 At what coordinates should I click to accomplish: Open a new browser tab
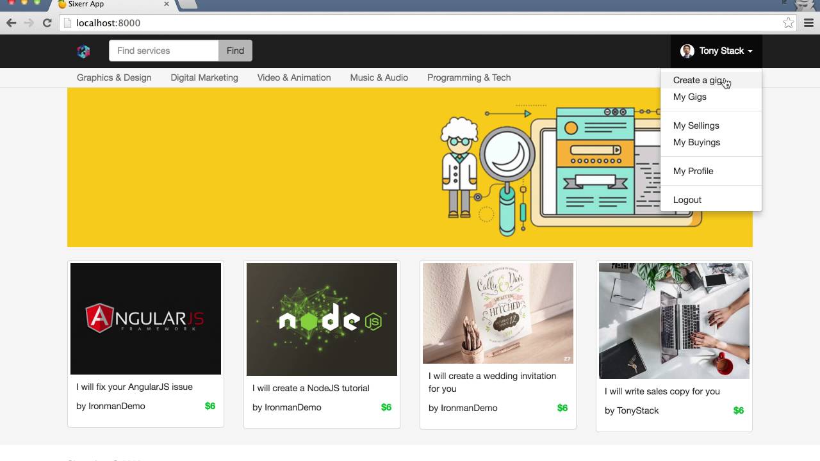187,4
